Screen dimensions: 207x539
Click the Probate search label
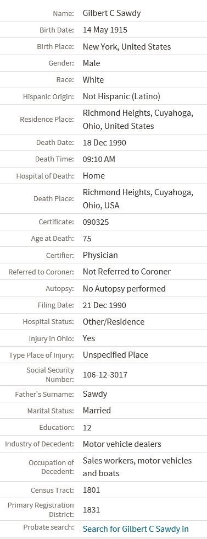(48, 527)
